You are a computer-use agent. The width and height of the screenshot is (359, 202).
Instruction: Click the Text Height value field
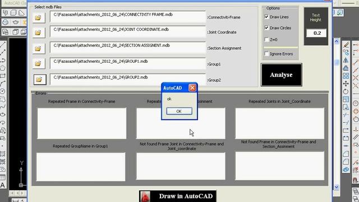316,33
